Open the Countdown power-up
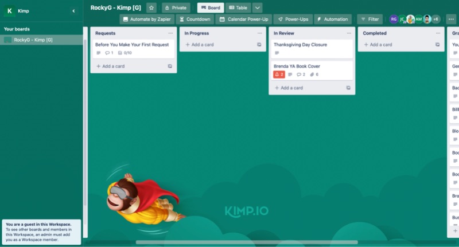This screenshot has height=247, width=459. coord(195,19)
